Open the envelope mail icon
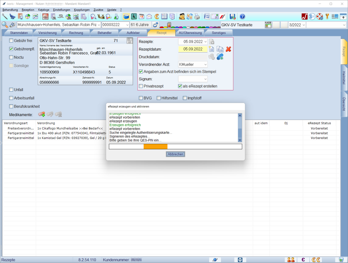Image resolution: width=348 pixels, height=263 pixels. pyautogui.click(x=149, y=17)
